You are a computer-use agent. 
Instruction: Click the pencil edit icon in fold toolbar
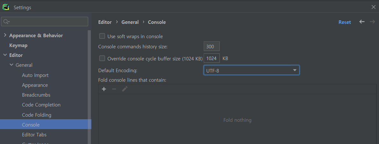tap(125, 89)
